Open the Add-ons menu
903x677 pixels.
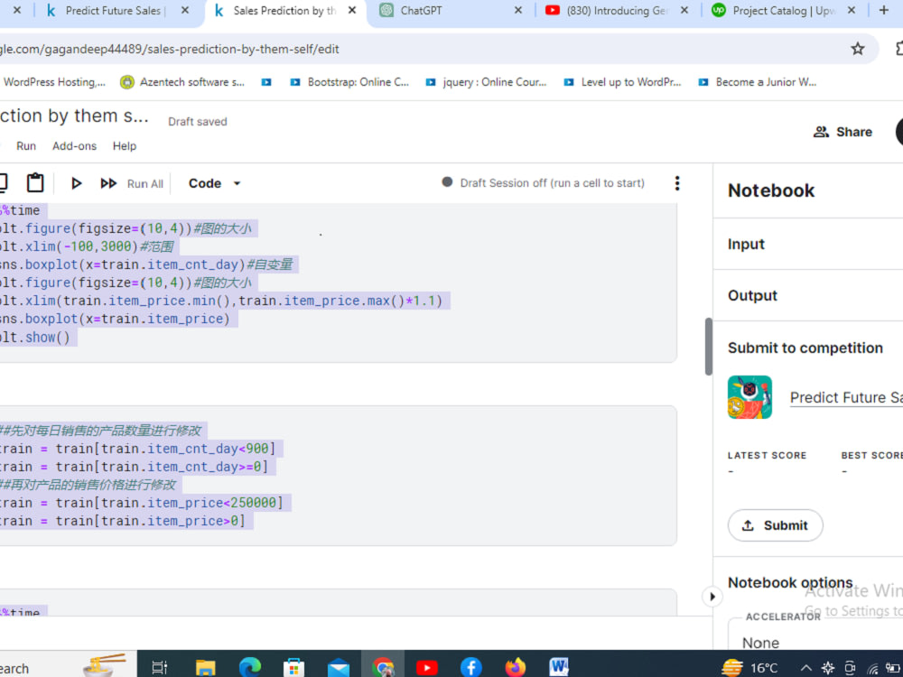(74, 146)
